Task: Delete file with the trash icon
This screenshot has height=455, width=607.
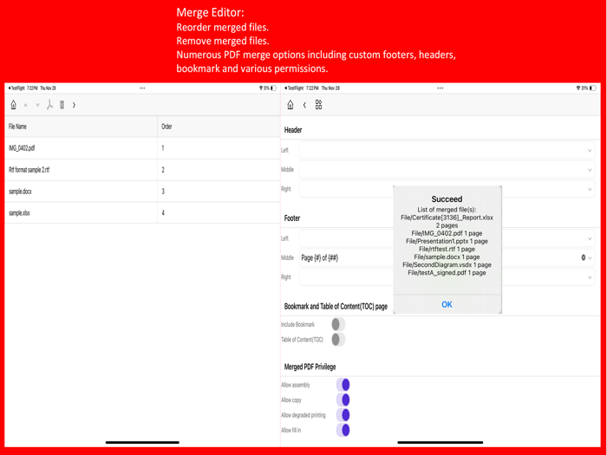Action: [x=62, y=105]
